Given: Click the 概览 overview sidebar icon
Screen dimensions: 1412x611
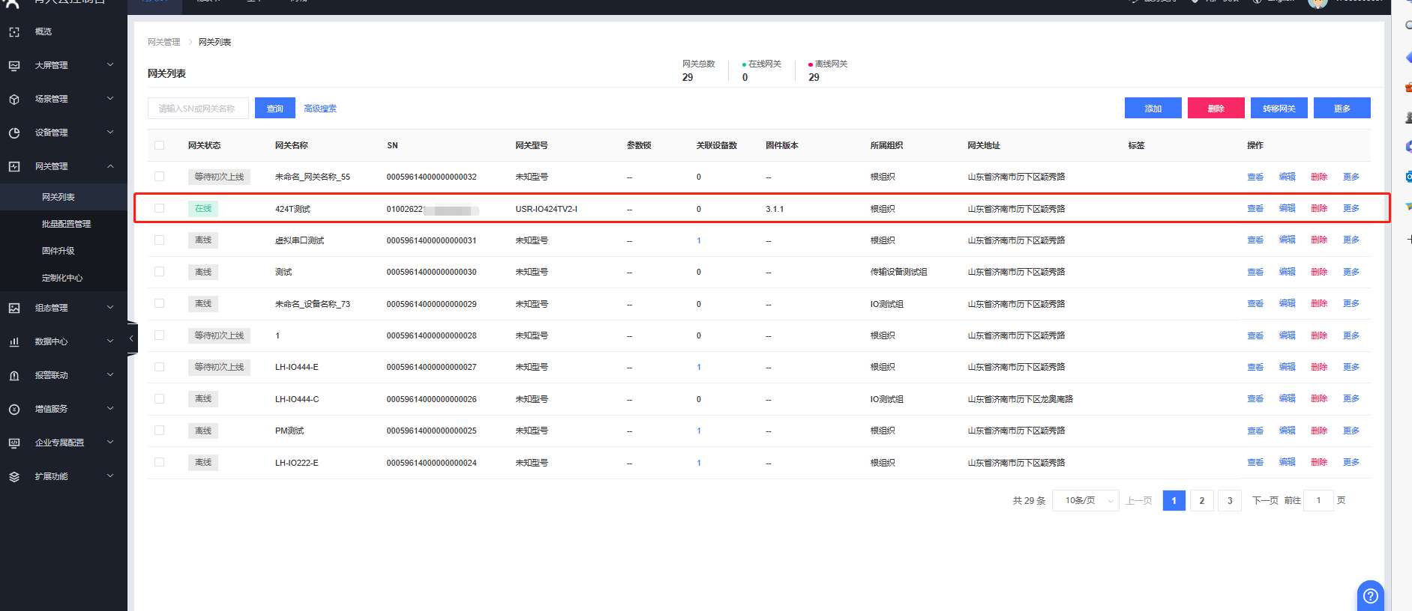Looking at the screenshot, I should point(14,32).
